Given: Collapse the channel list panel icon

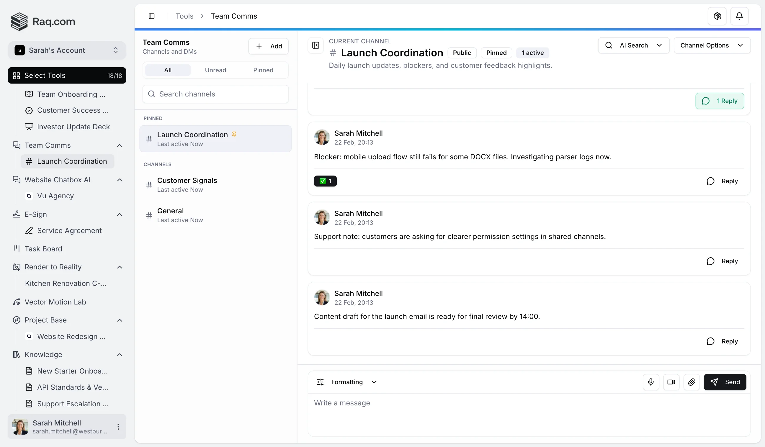Looking at the screenshot, I should coord(316,45).
